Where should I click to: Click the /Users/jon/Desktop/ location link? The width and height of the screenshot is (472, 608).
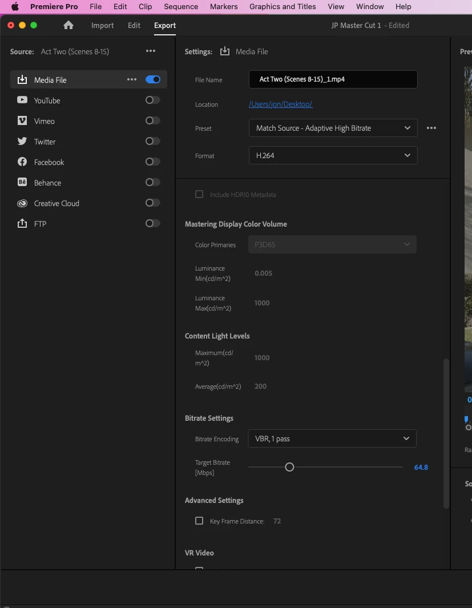[281, 104]
